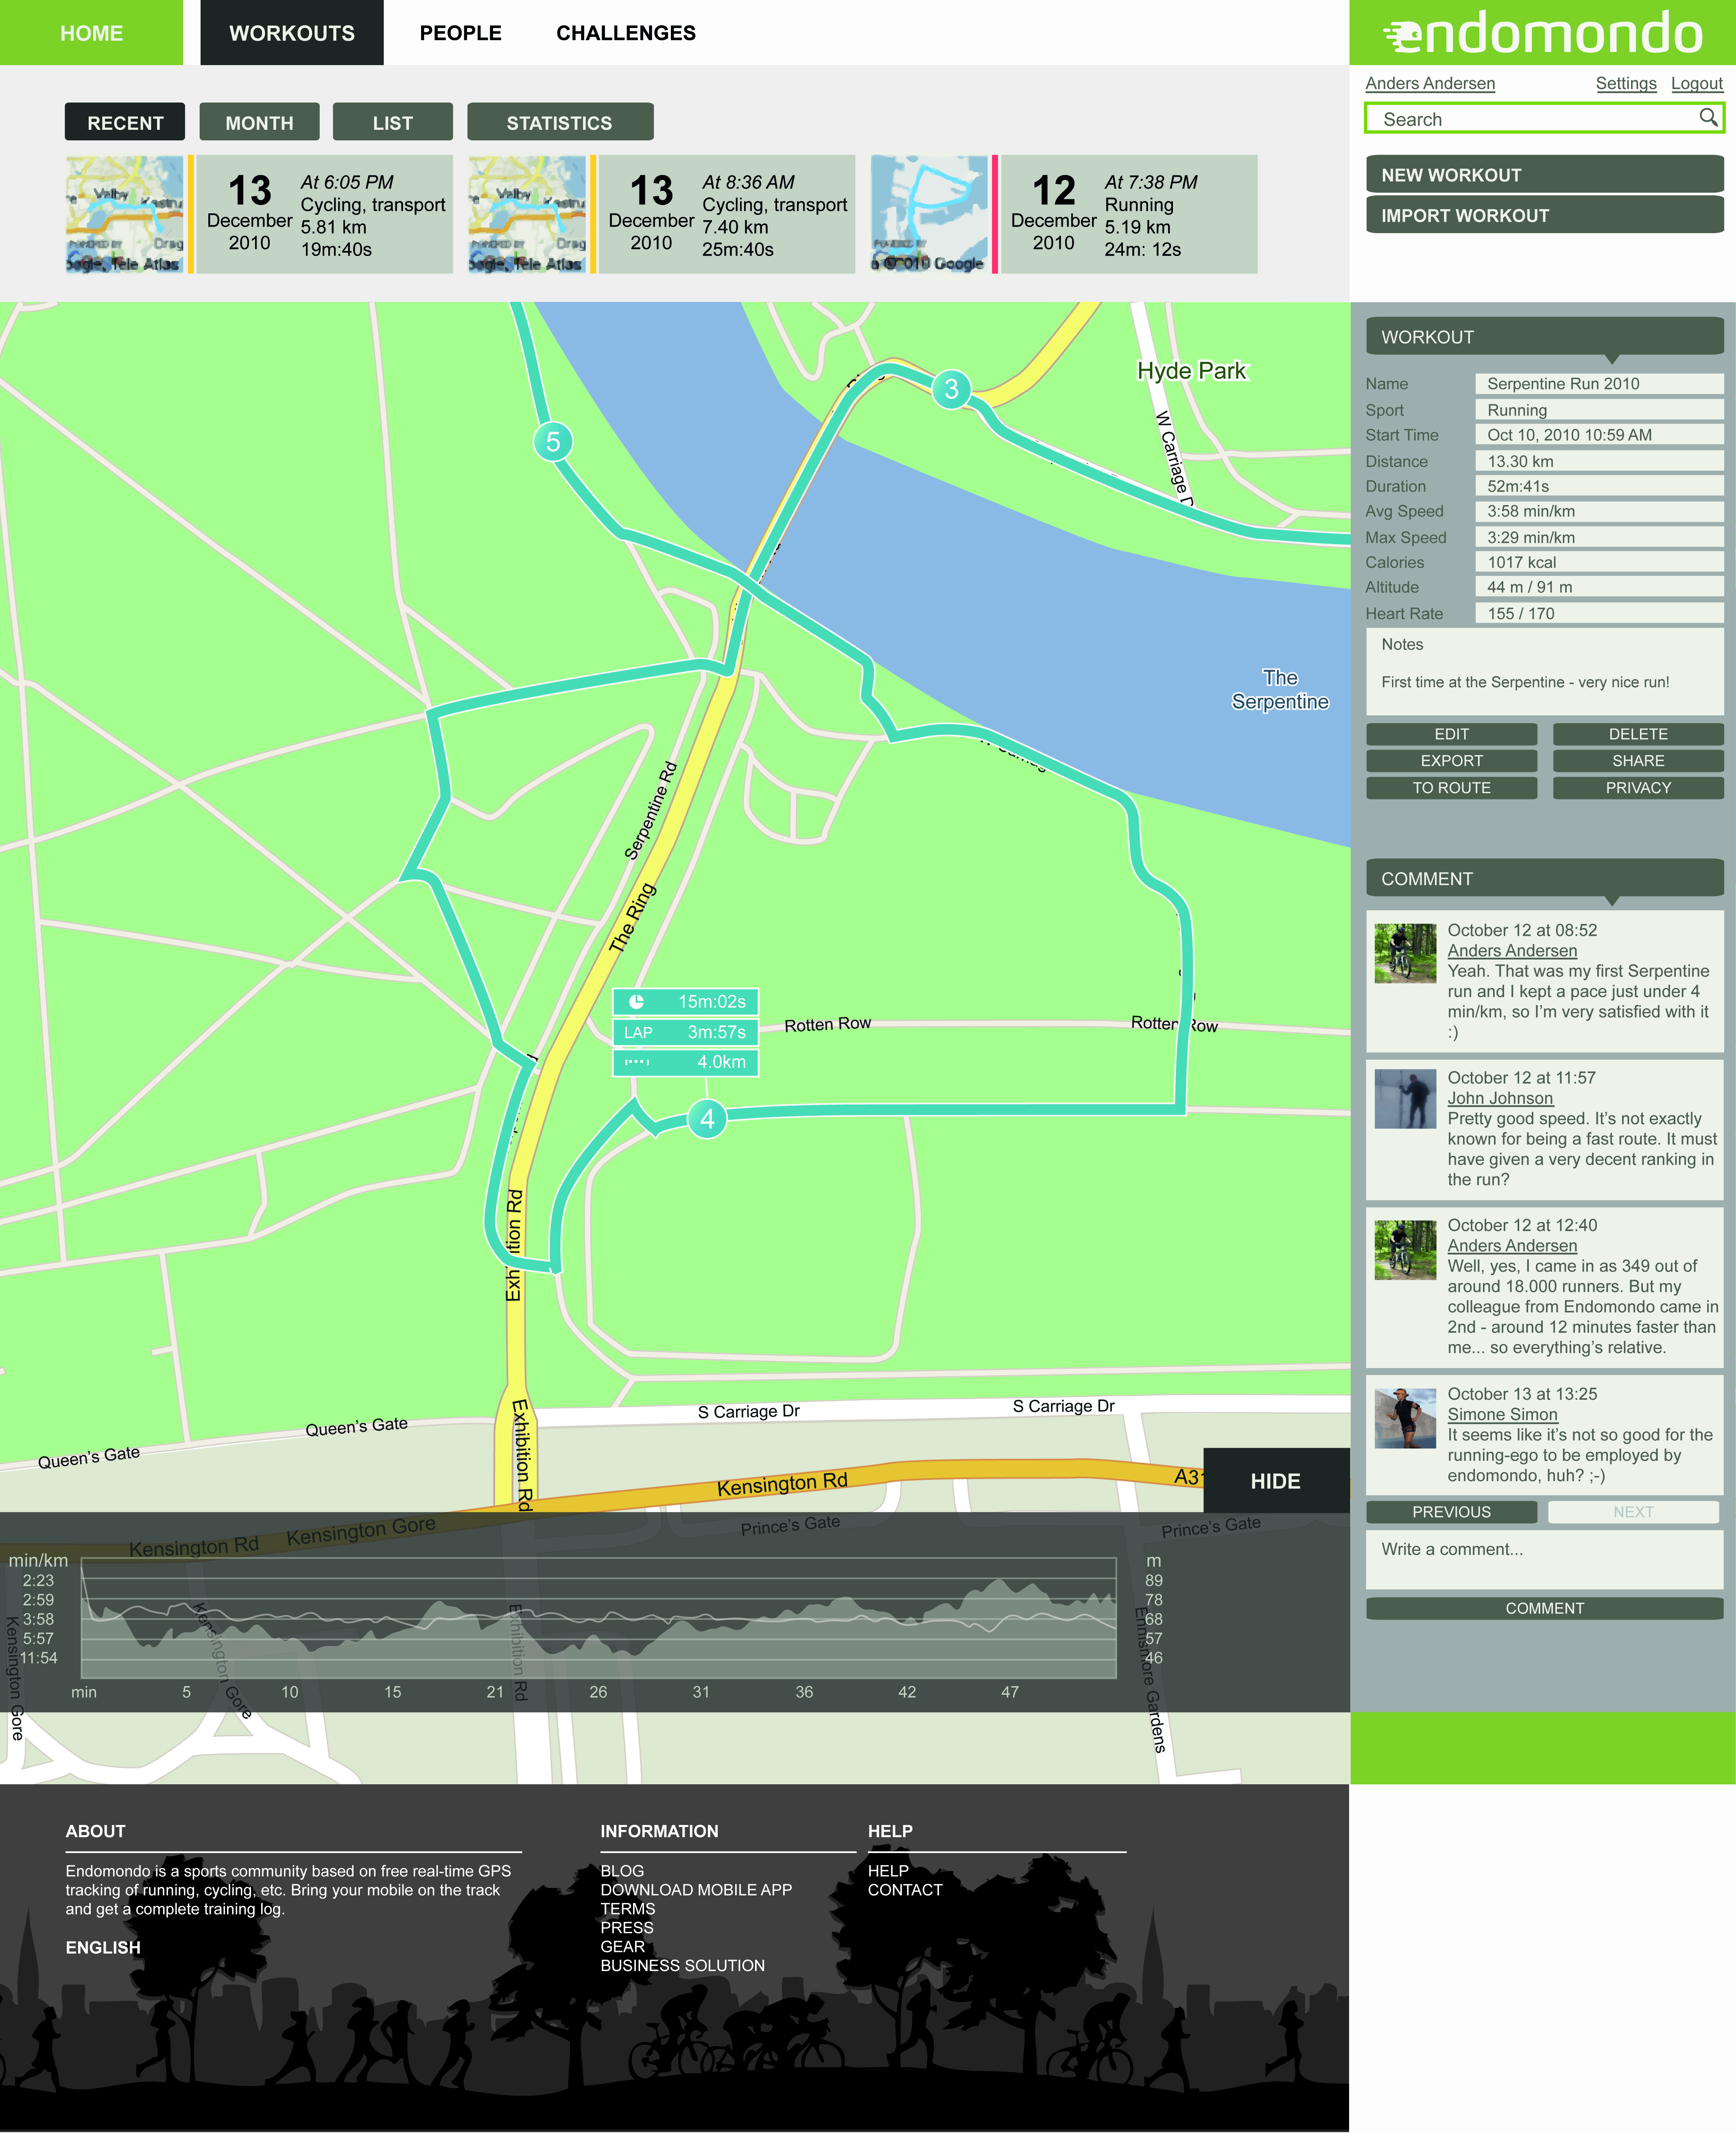Open the PRESS footer link
The width and height of the screenshot is (1736, 2133).
[x=627, y=1928]
